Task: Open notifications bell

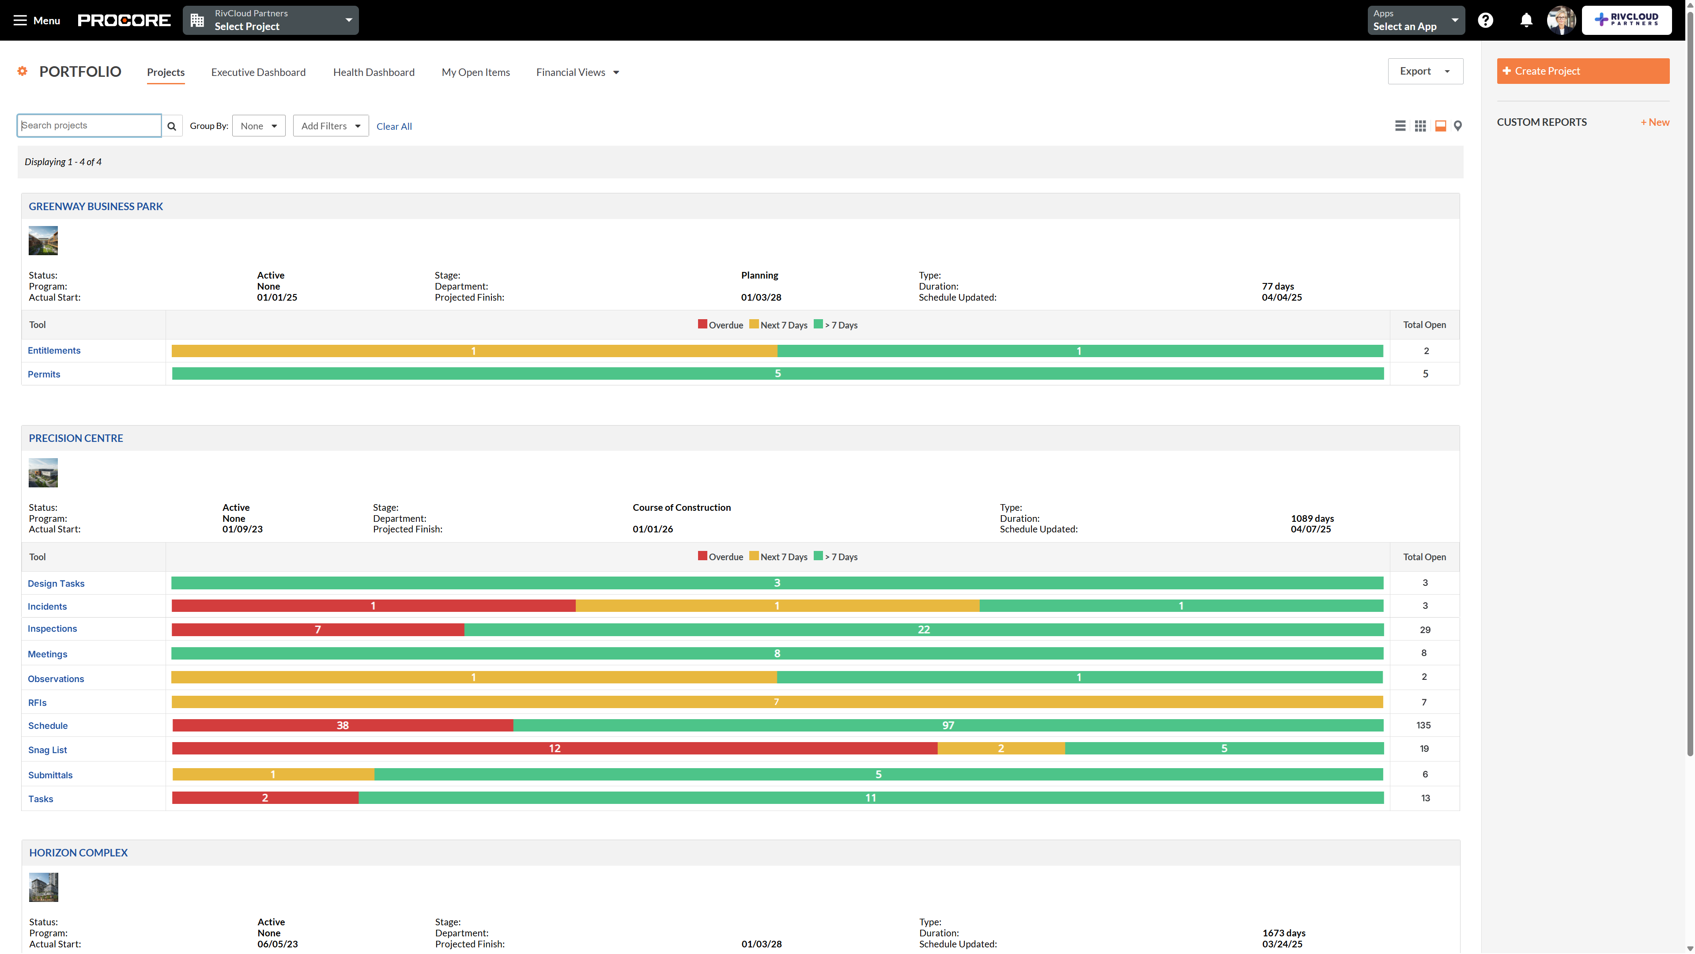Action: [1526, 20]
